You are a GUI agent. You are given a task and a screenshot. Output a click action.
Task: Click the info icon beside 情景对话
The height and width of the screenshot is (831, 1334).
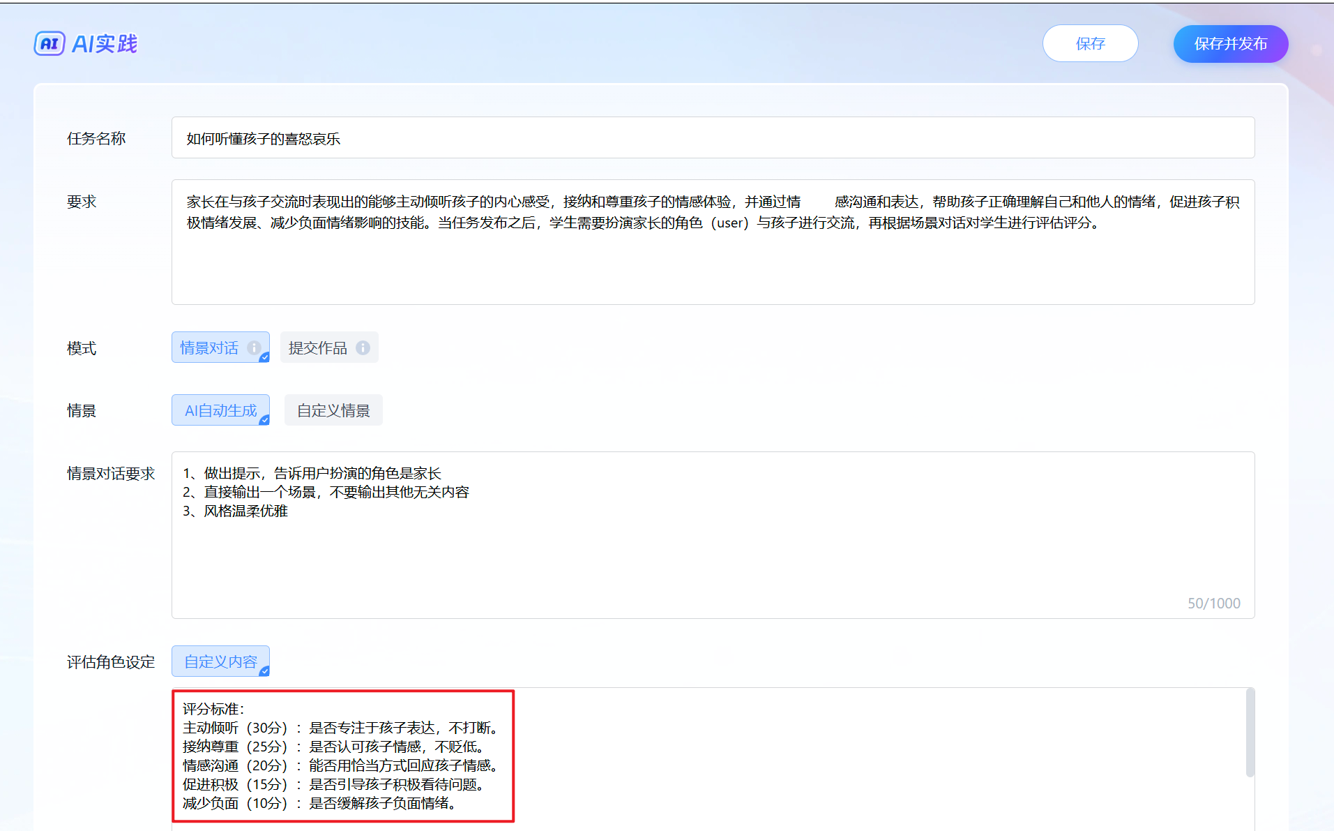[254, 347]
